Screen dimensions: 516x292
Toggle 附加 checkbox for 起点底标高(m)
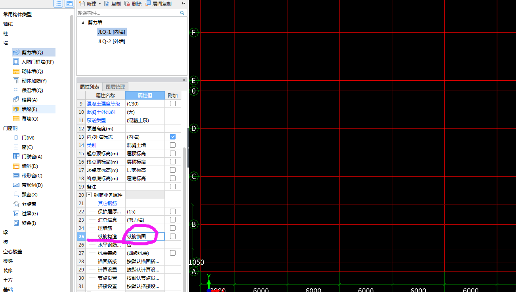click(173, 170)
